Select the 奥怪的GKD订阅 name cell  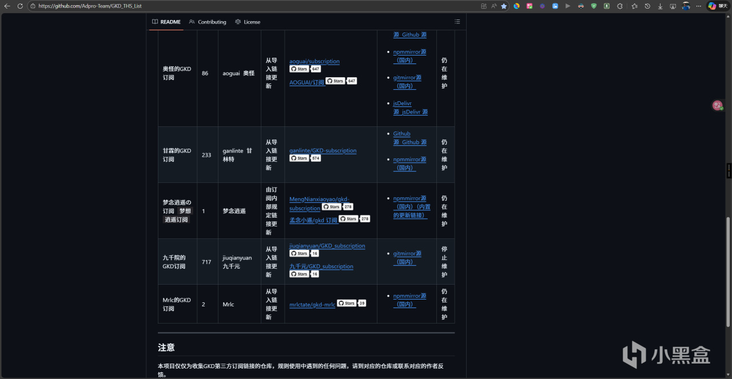[177, 73]
